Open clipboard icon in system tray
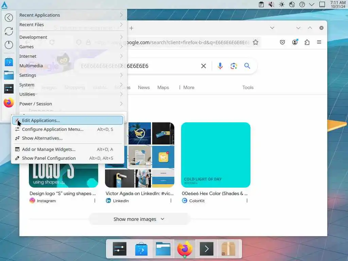 [261, 4]
